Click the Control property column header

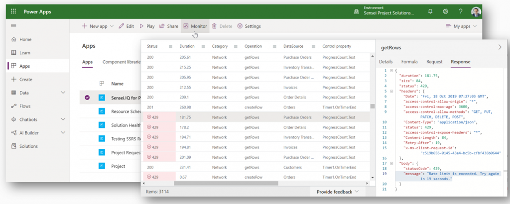(x=337, y=46)
